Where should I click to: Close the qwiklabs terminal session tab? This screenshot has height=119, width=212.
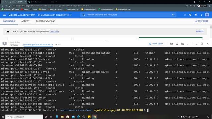pos(52,45)
